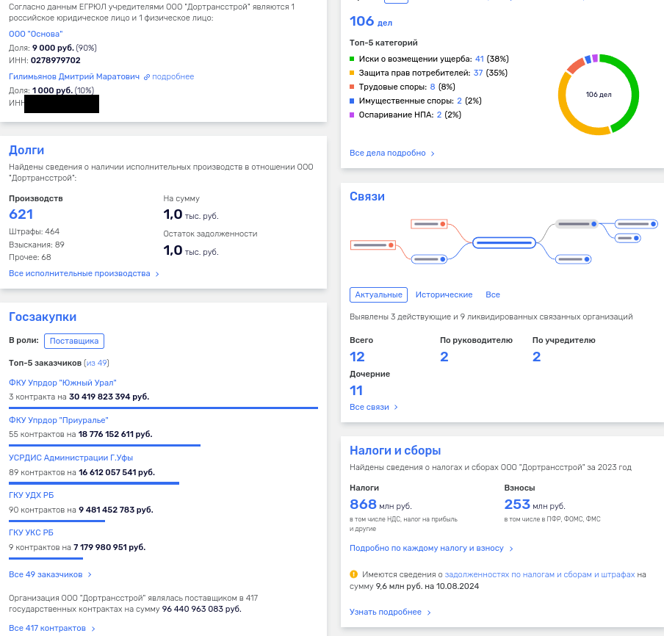Open the ГКУ УКС РБ customer link

31,532
